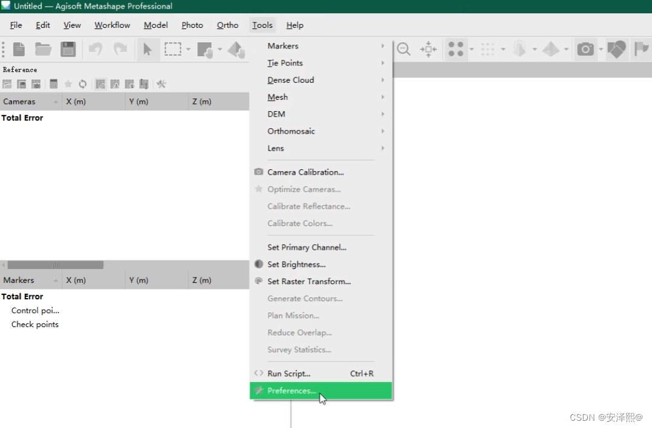The width and height of the screenshot is (652, 428).
Task: Open dense cloud view dropdown arrow
Action: [x=503, y=50]
